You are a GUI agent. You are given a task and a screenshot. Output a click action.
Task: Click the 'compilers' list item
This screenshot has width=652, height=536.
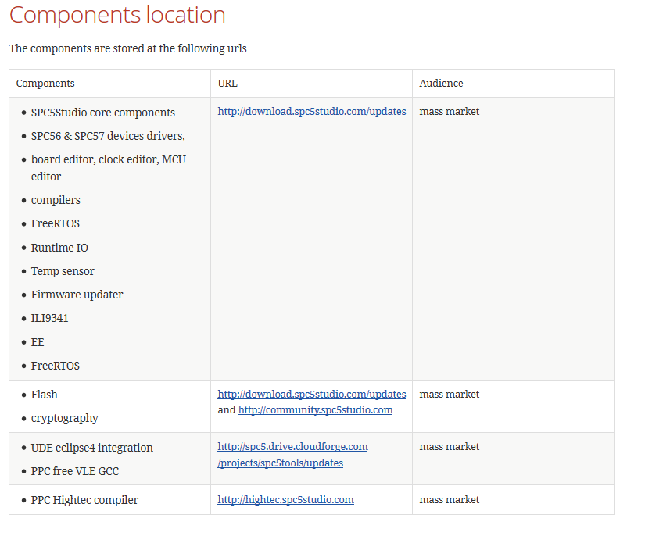[x=56, y=200]
